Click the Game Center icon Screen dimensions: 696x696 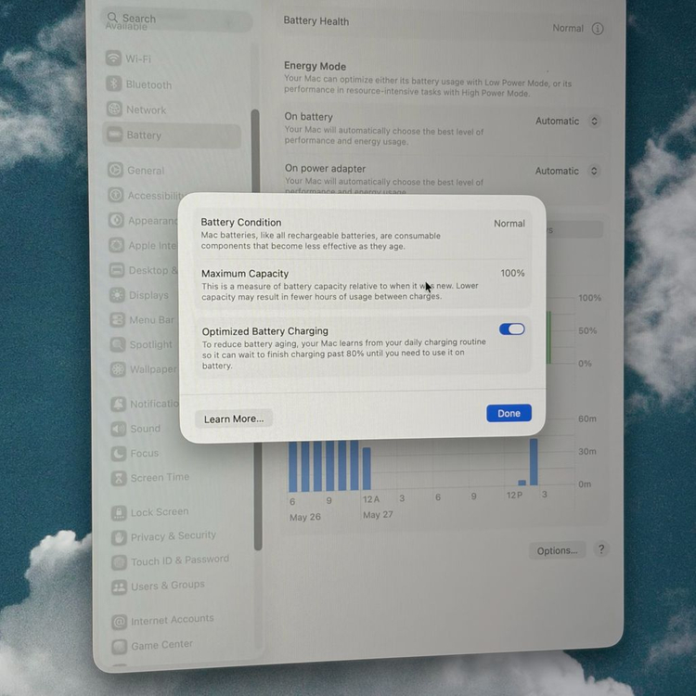click(119, 647)
